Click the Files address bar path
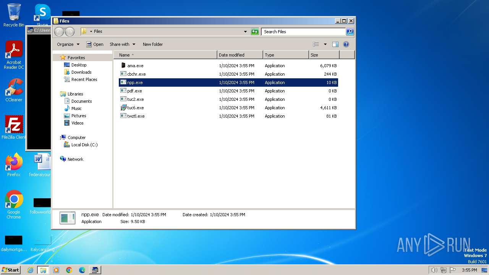Image resolution: width=489 pixels, height=275 pixels. click(98, 31)
